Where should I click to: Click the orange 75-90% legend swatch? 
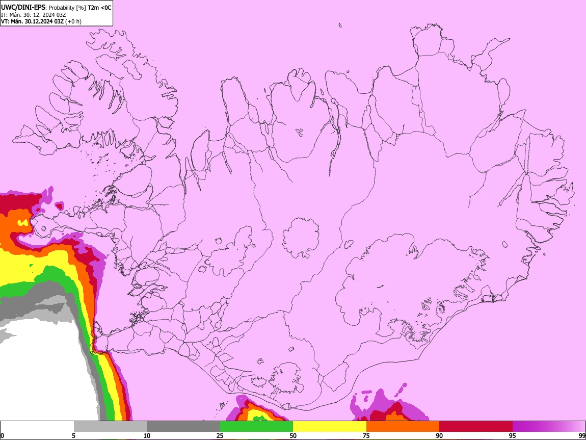pyautogui.click(x=403, y=427)
